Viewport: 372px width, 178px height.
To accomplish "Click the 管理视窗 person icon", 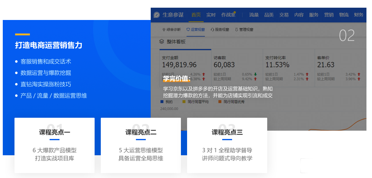I will [x=236, y=30].
